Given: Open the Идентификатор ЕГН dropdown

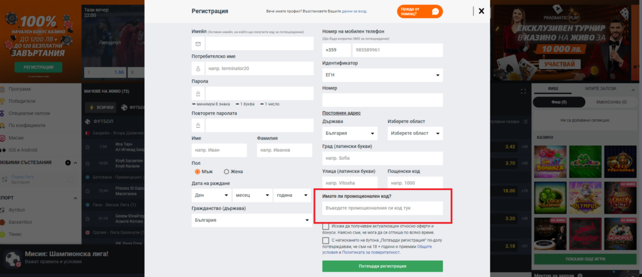Looking at the screenshot, I should point(382,75).
